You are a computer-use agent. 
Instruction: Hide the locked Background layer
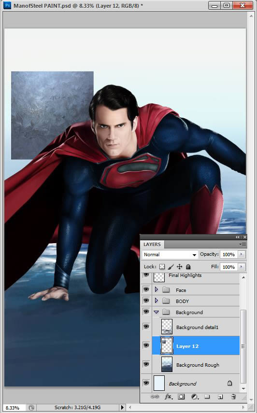[x=146, y=383]
